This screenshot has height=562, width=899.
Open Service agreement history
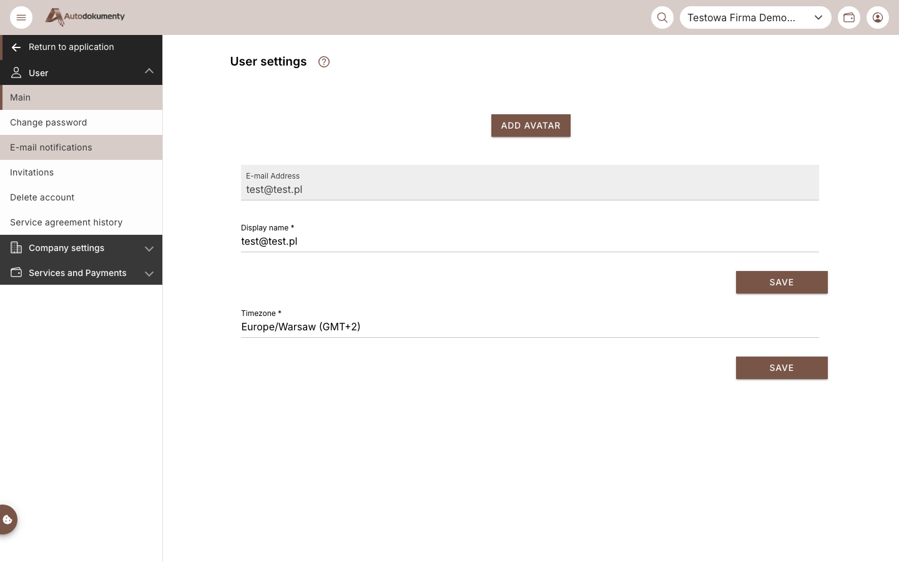click(81, 222)
